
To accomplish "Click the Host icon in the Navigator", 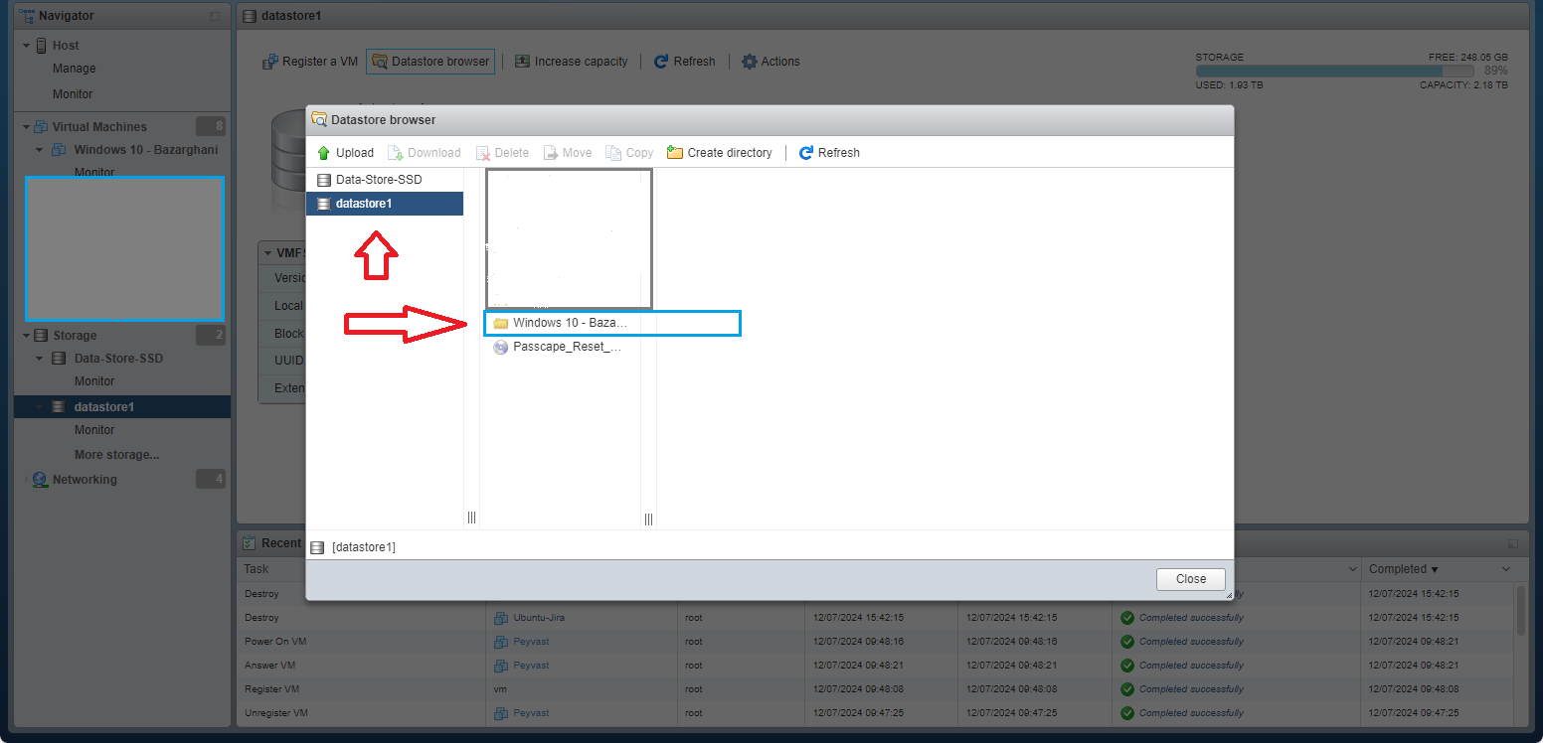I will (42, 46).
